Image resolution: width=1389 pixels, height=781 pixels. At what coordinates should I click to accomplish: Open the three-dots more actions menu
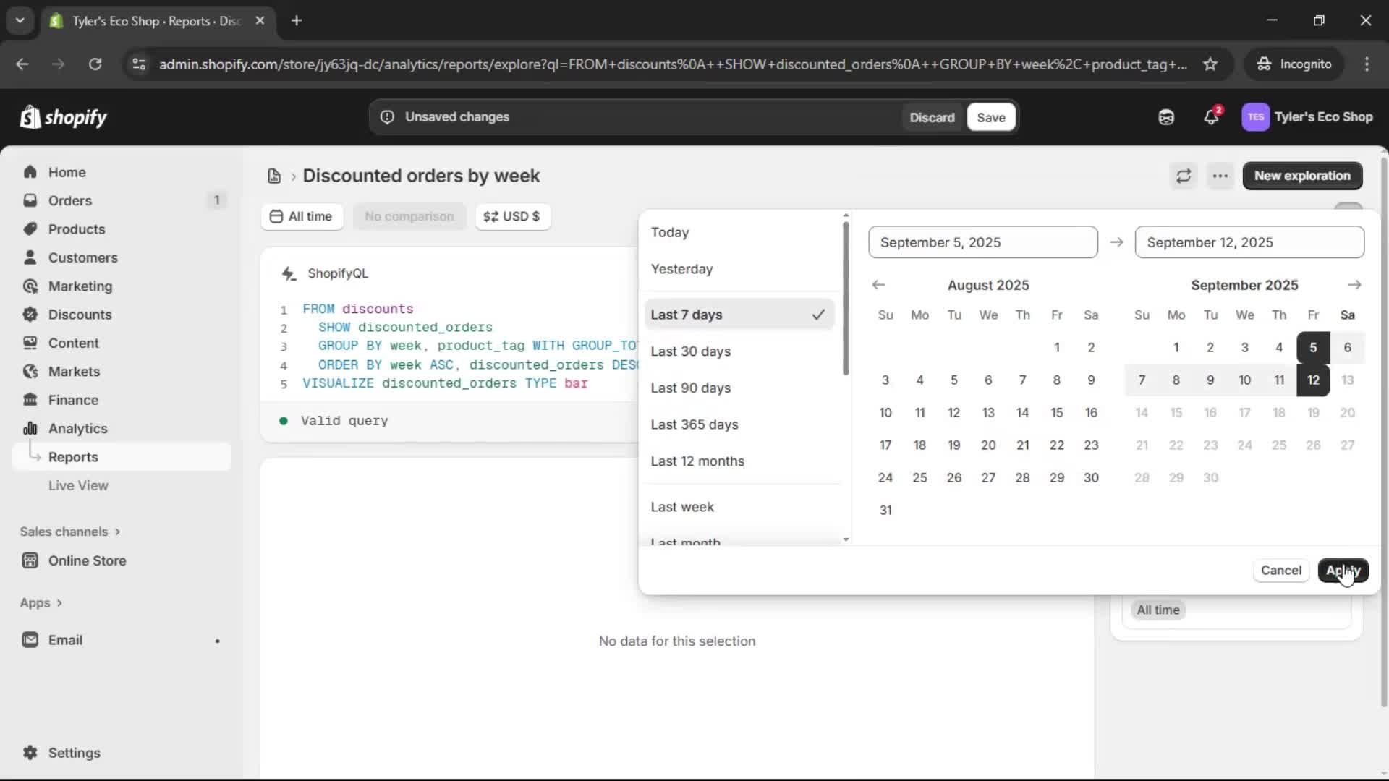pos(1220,176)
